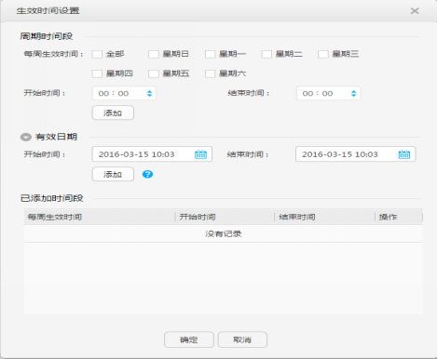
Task: Open calendar picker for valid date start time
Action: click(x=200, y=154)
